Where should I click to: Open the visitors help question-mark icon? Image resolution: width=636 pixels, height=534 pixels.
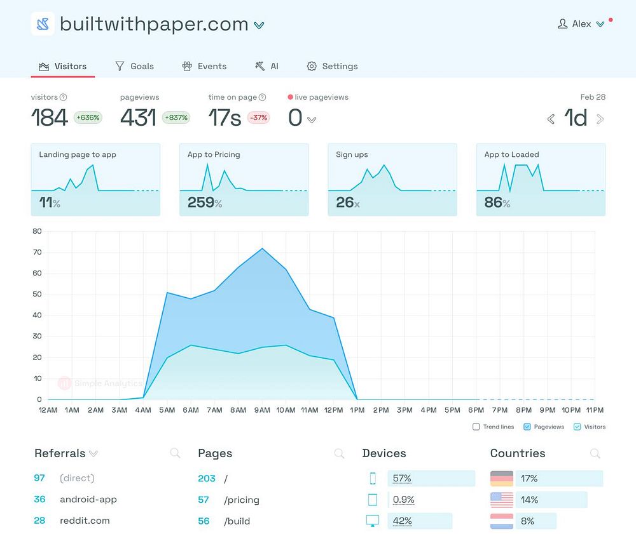[63, 97]
